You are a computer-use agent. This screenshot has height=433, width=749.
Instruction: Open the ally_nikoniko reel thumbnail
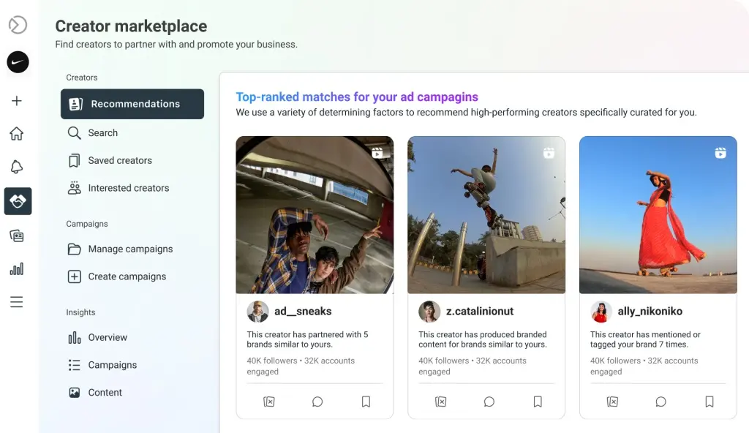[658, 215]
